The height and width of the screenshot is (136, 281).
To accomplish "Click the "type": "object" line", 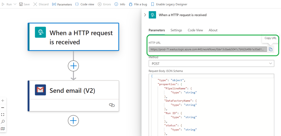I will pyautogui.click(x=171, y=80).
